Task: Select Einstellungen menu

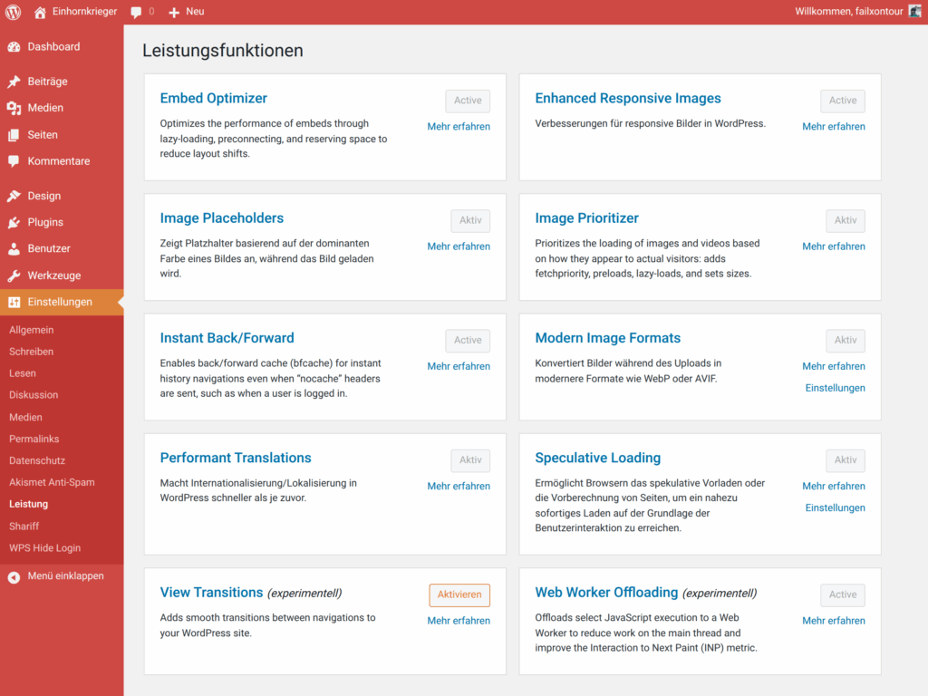Action: 62,303
